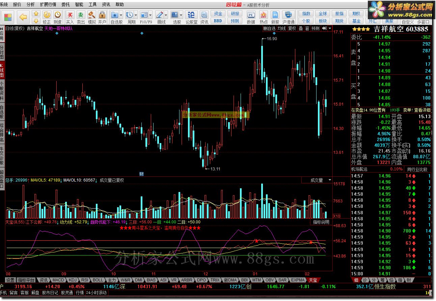Open the 智能 menu
The image size is (436, 301).
(x=79, y=4)
